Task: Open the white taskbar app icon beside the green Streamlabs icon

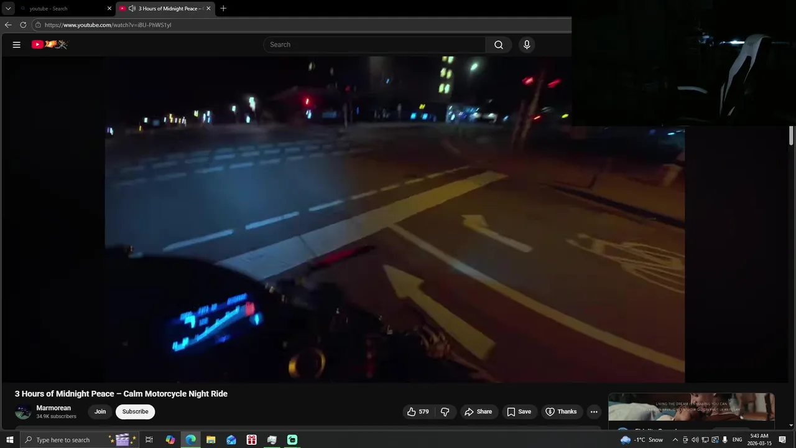Action: pyautogui.click(x=272, y=440)
